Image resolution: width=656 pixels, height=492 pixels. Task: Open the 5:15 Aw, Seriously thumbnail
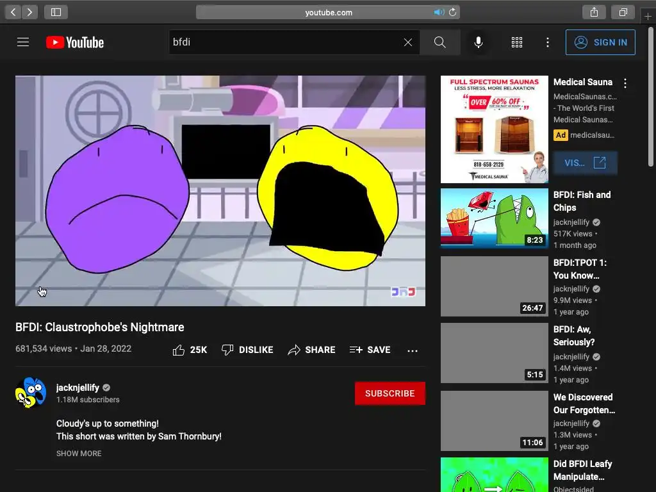pyautogui.click(x=494, y=353)
